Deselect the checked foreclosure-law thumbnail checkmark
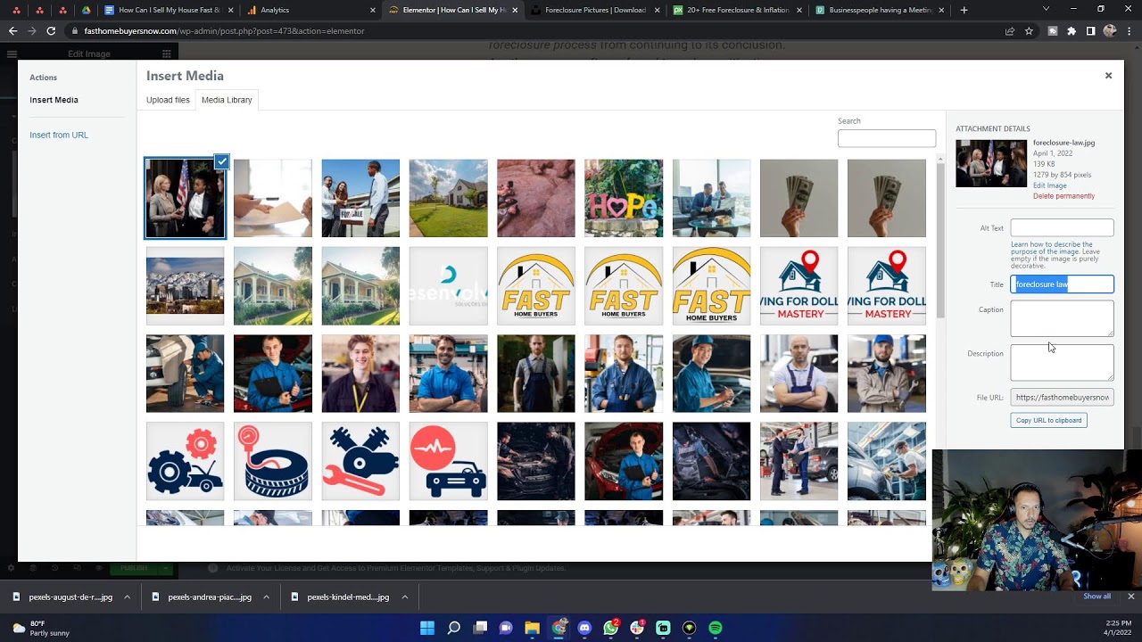1142x642 pixels. tap(221, 161)
